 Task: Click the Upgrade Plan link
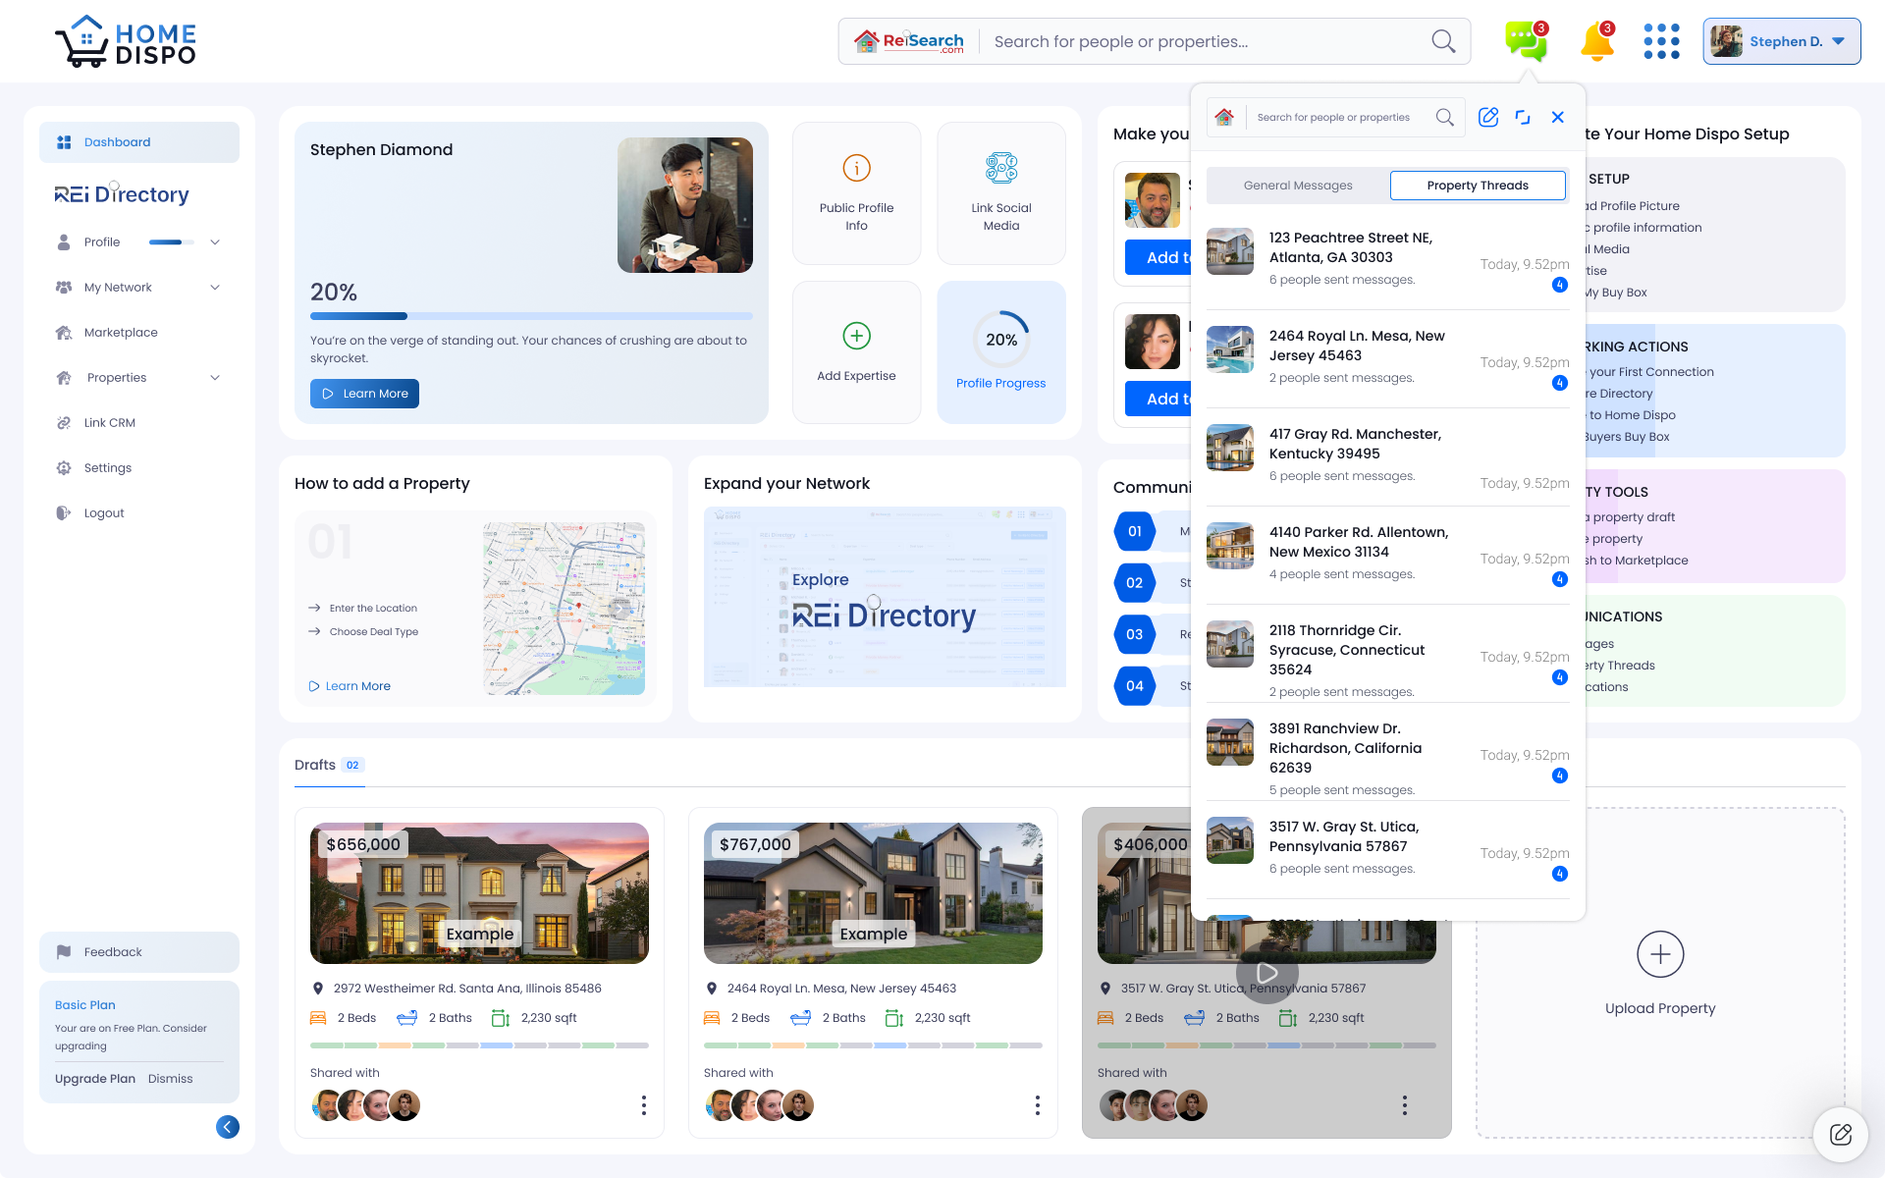tap(94, 1078)
